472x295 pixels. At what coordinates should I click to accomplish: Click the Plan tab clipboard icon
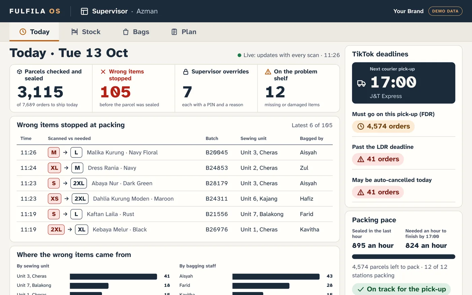pyautogui.click(x=174, y=32)
